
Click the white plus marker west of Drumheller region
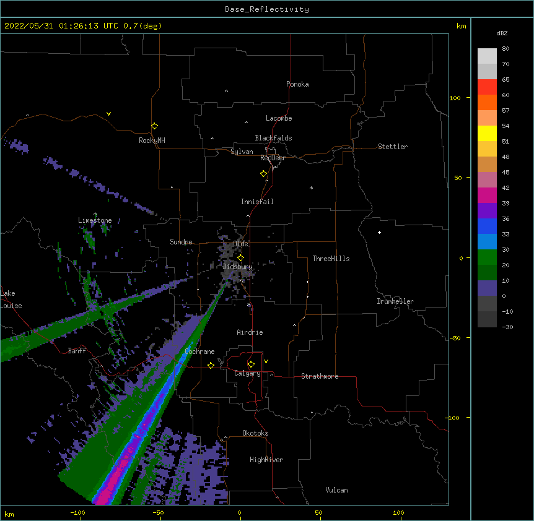pos(379,232)
